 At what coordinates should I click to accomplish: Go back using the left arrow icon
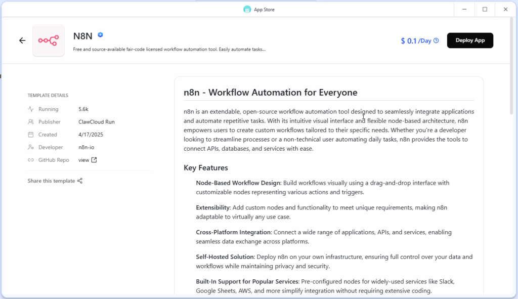coord(22,40)
